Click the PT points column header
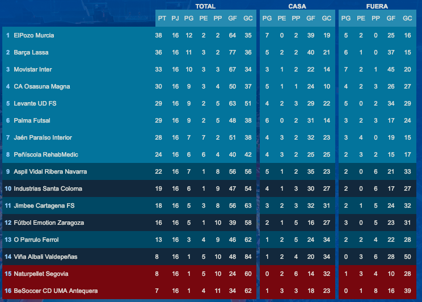Screen dimensions: 422x302 pyautogui.click(x=162, y=18)
